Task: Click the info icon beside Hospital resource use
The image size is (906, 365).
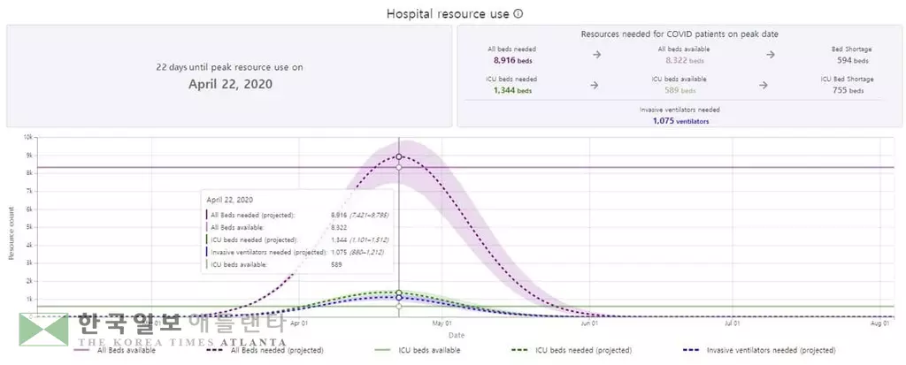Action: pos(518,14)
